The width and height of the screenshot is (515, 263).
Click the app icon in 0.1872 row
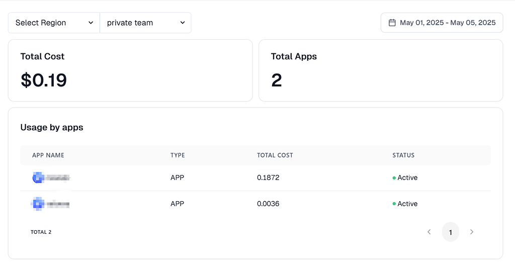pyautogui.click(x=38, y=178)
